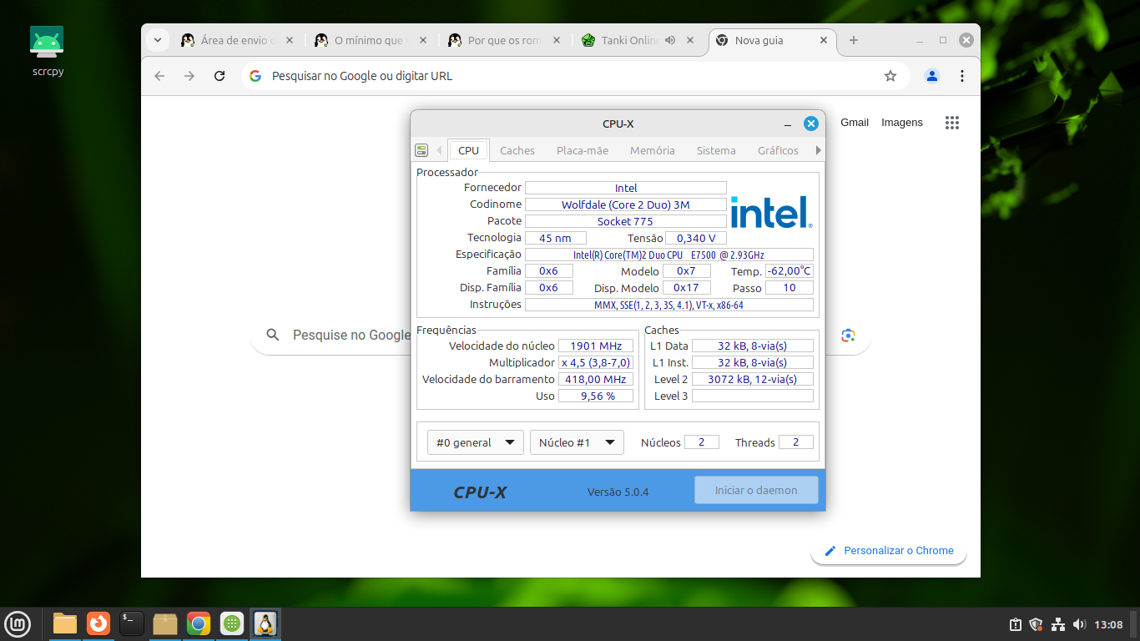The height and width of the screenshot is (641, 1140).
Task: Click the Especificação value field
Action: [669, 255]
